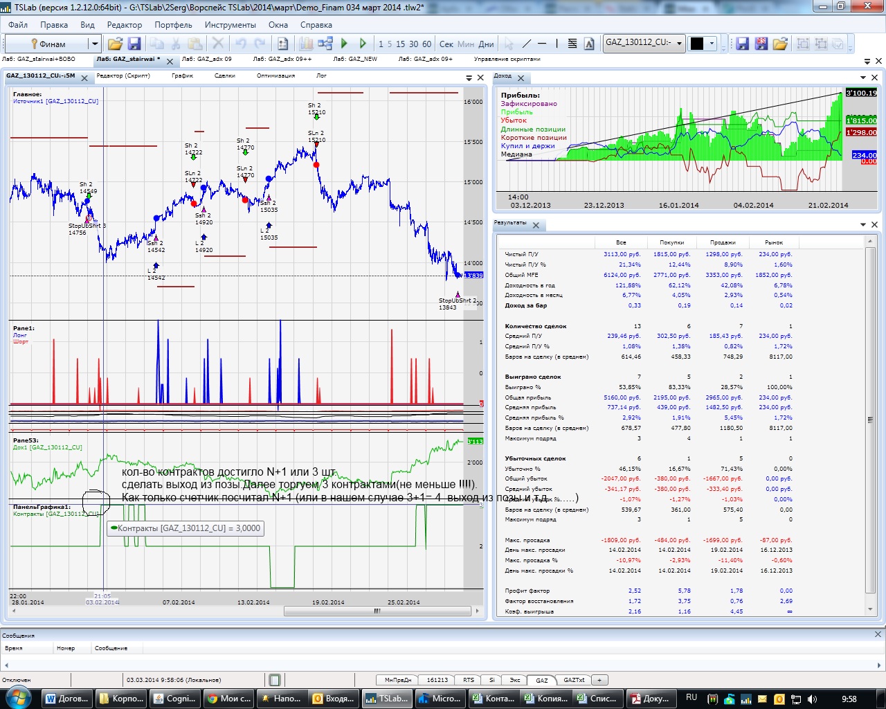
Task: Open TSLab from the Windows taskbar
Action: (x=388, y=698)
